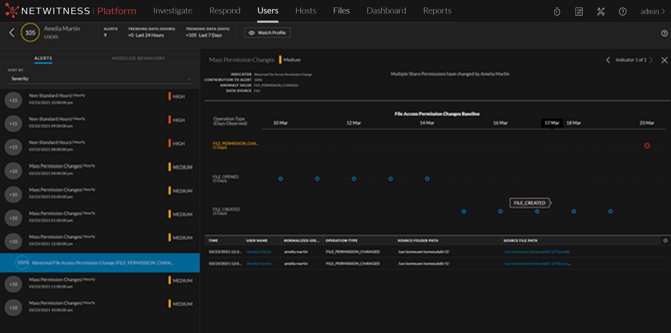Open the first source file path link

point(537,252)
